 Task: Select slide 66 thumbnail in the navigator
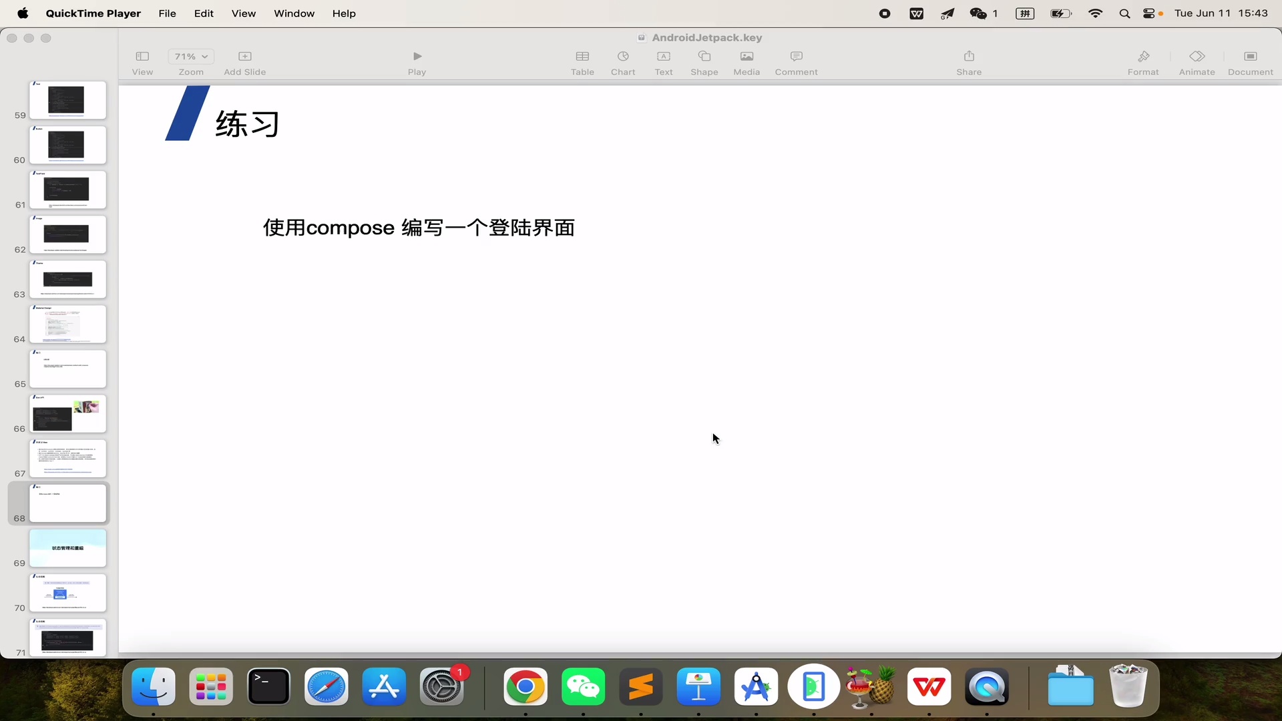[67, 413]
